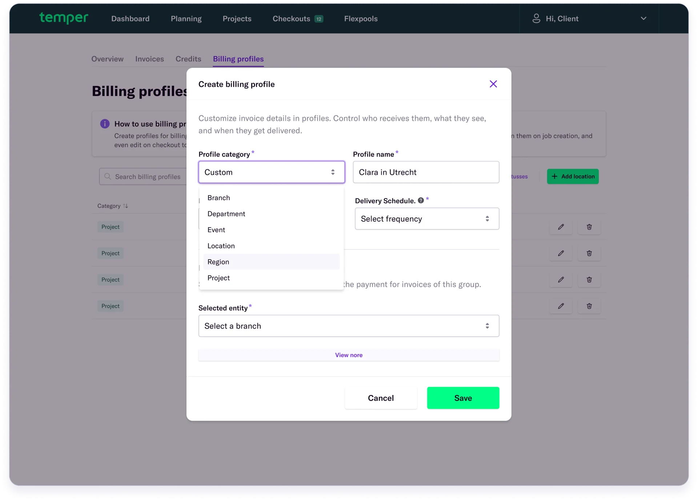Click the purple info icon in how-to banner
The height and width of the screenshot is (501, 698).
pyautogui.click(x=105, y=124)
